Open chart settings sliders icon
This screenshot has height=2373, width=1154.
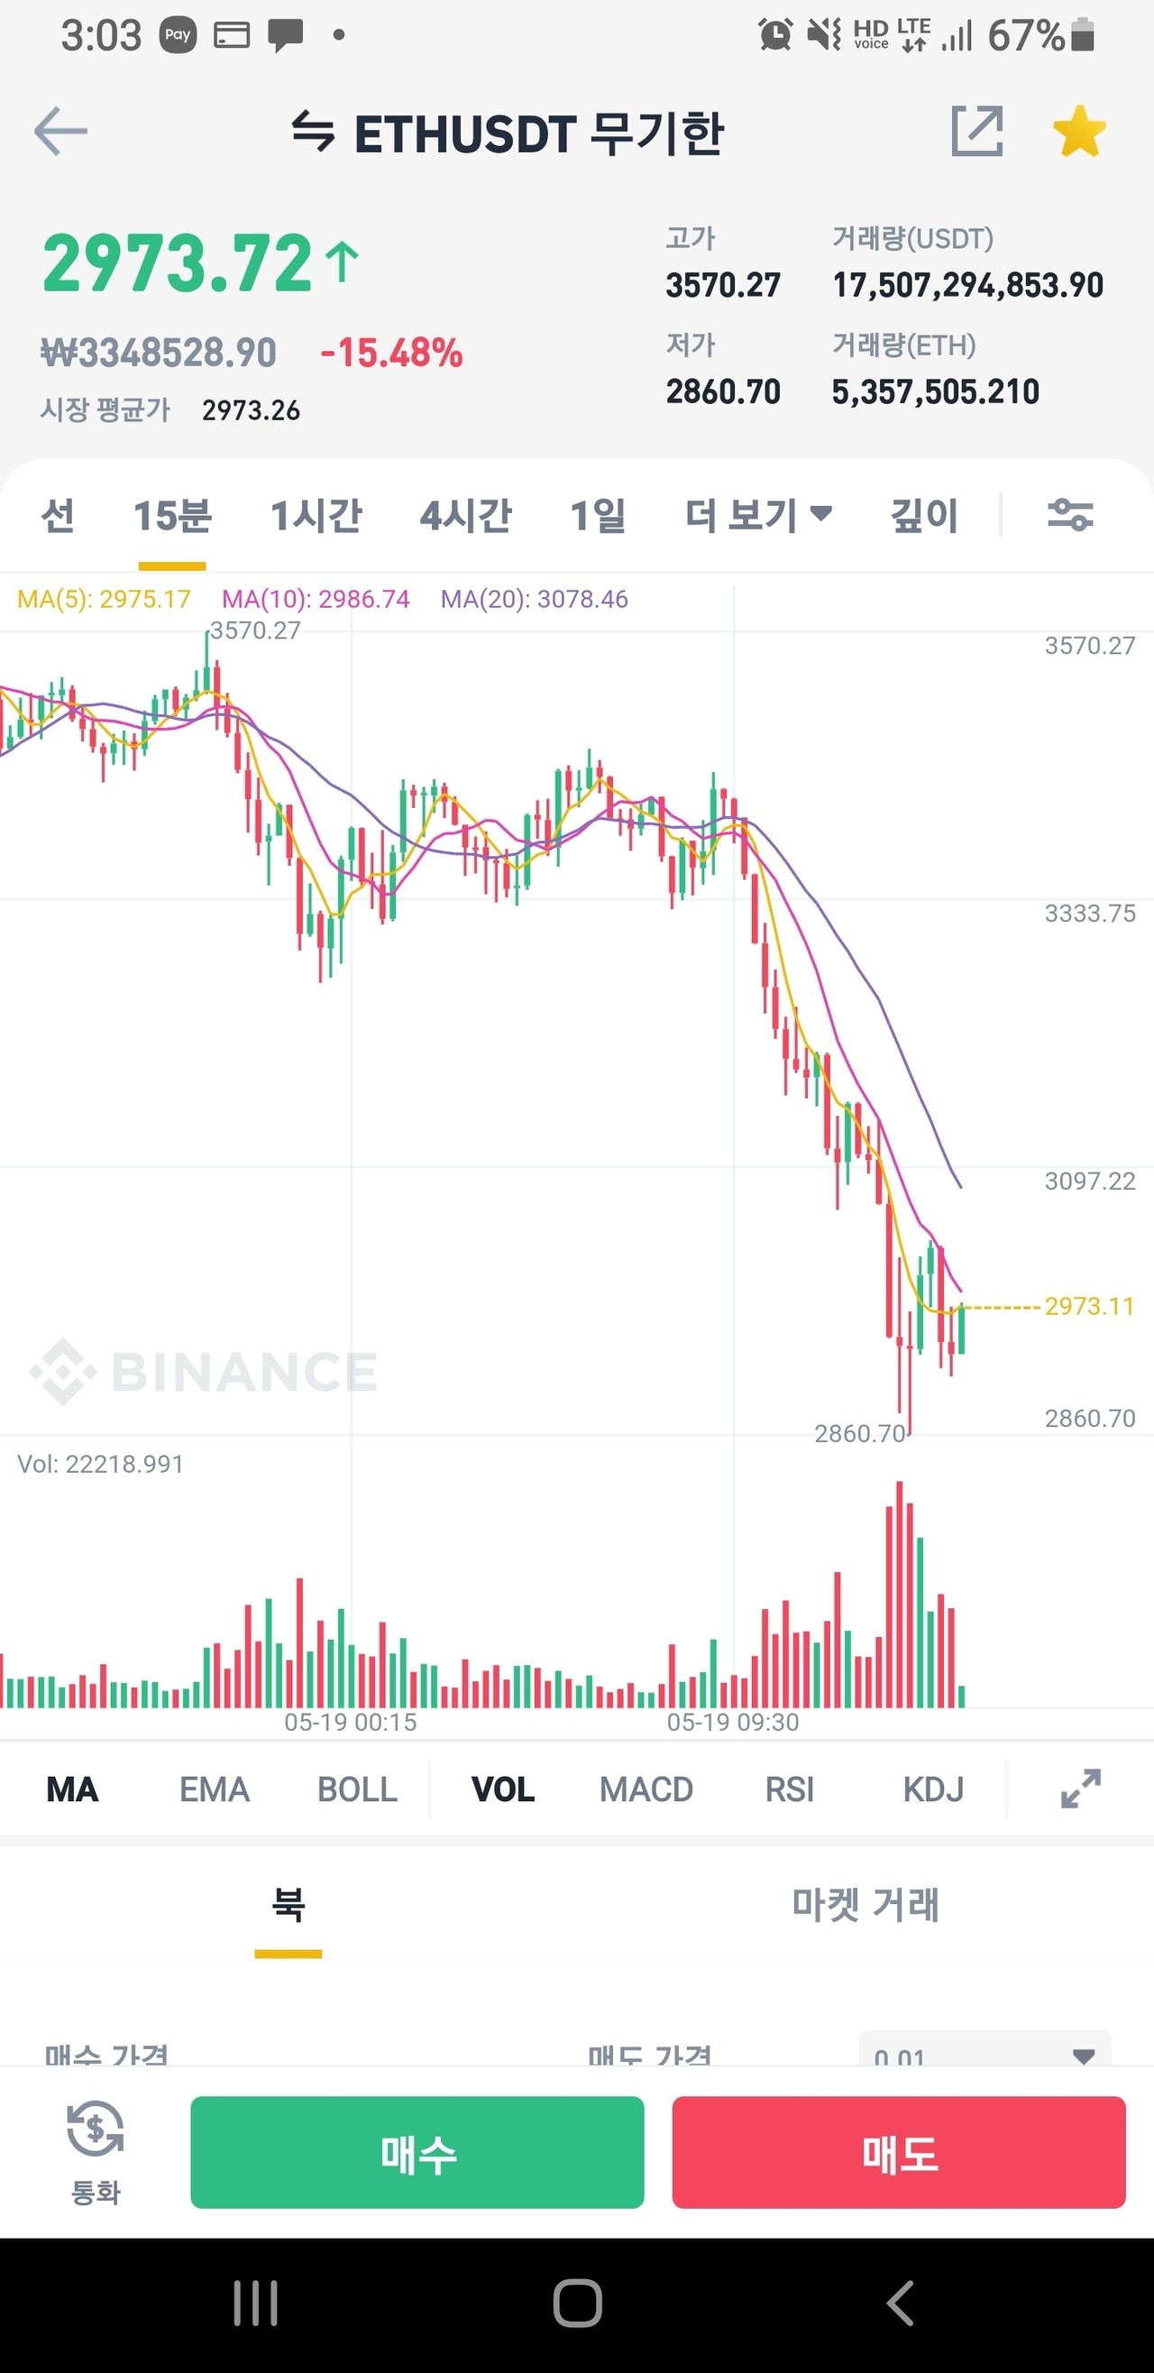click(1069, 514)
